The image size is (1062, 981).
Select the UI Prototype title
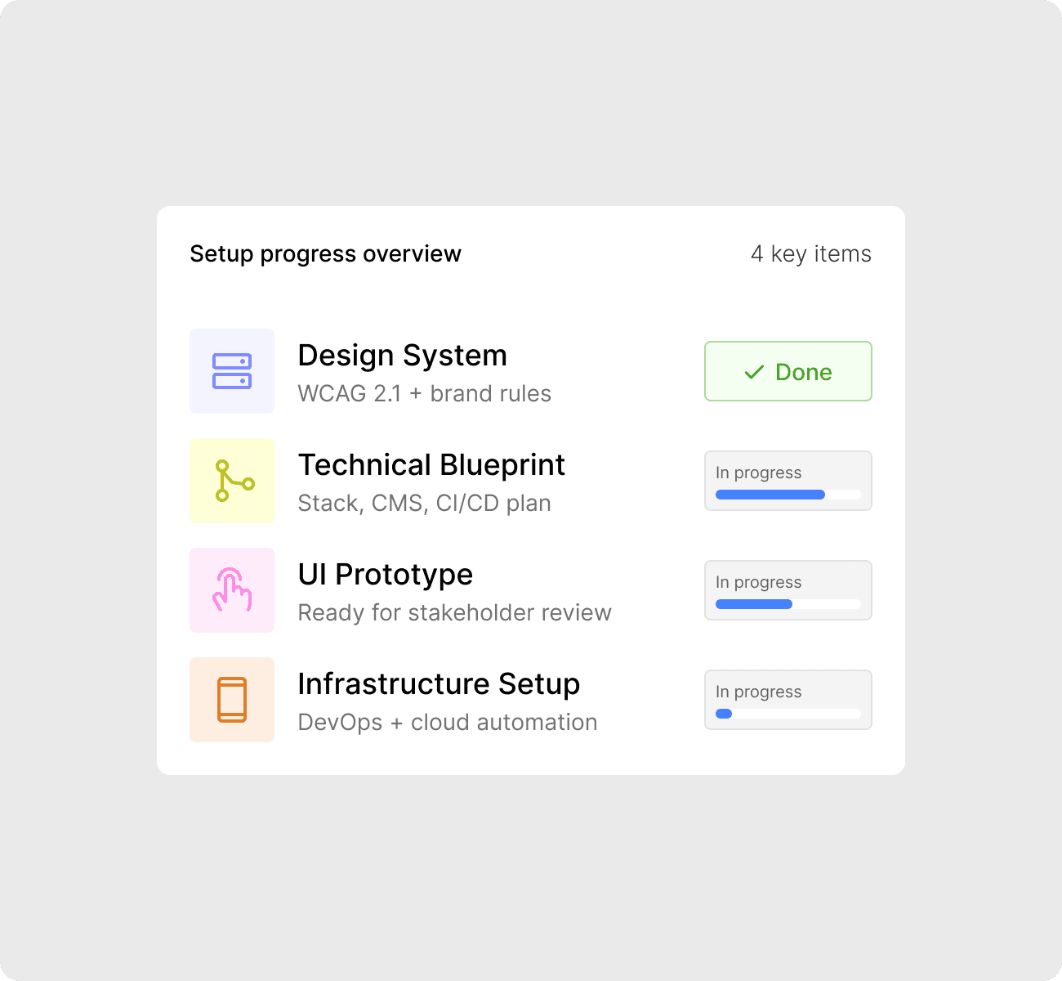click(x=386, y=575)
